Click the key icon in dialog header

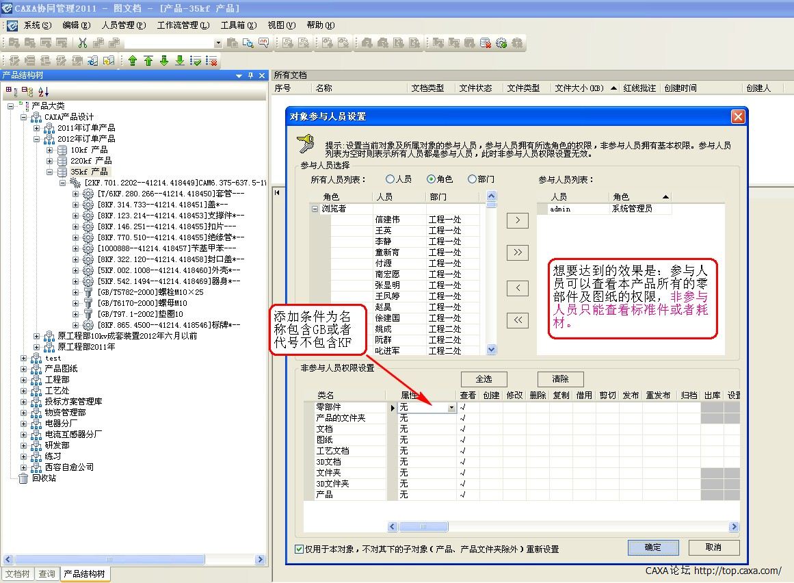click(x=305, y=144)
